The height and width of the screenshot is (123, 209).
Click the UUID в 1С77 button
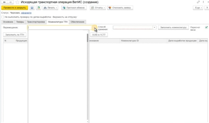(x=99, y=35)
